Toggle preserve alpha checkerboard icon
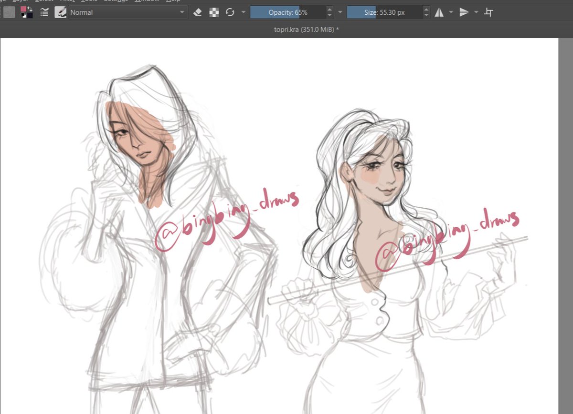Image resolution: width=573 pixels, height=414 pixels. 214,12
